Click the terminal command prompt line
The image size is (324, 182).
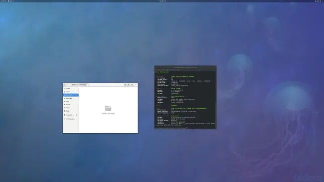[170, 128]
